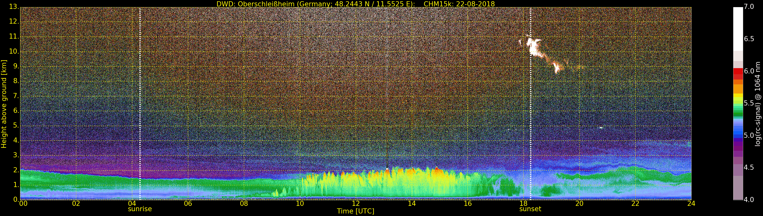The height and width of the screenshot is (216, 763).
Task: Click the chart title starting with DWD: Oberschleißheim
Action: click(356, 4)
